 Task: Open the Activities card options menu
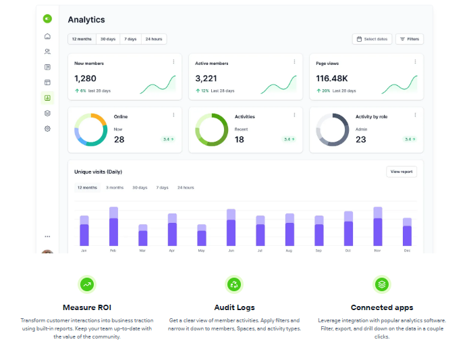pyautogui.click(x=294, y=115)
